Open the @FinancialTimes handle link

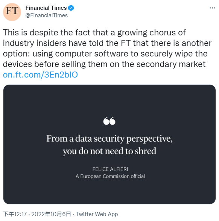47,15
